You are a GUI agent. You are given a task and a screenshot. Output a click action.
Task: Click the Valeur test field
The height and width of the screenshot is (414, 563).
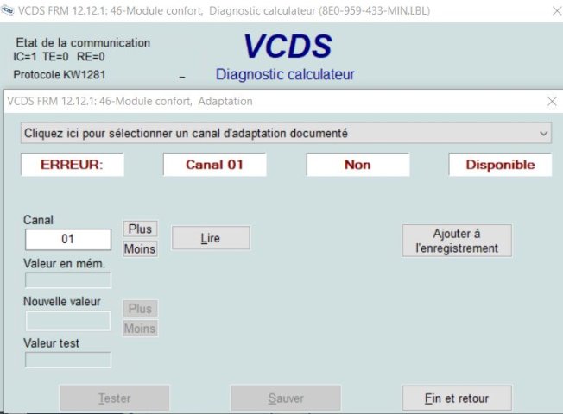tap(68, 361)
